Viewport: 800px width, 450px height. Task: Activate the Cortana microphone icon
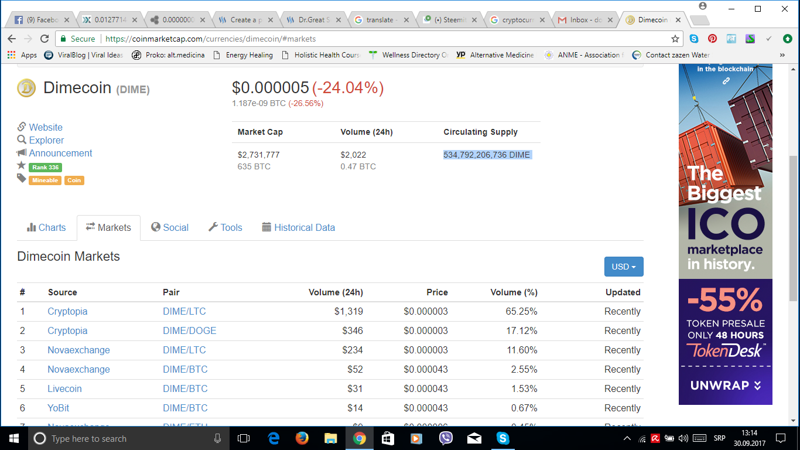218,438
